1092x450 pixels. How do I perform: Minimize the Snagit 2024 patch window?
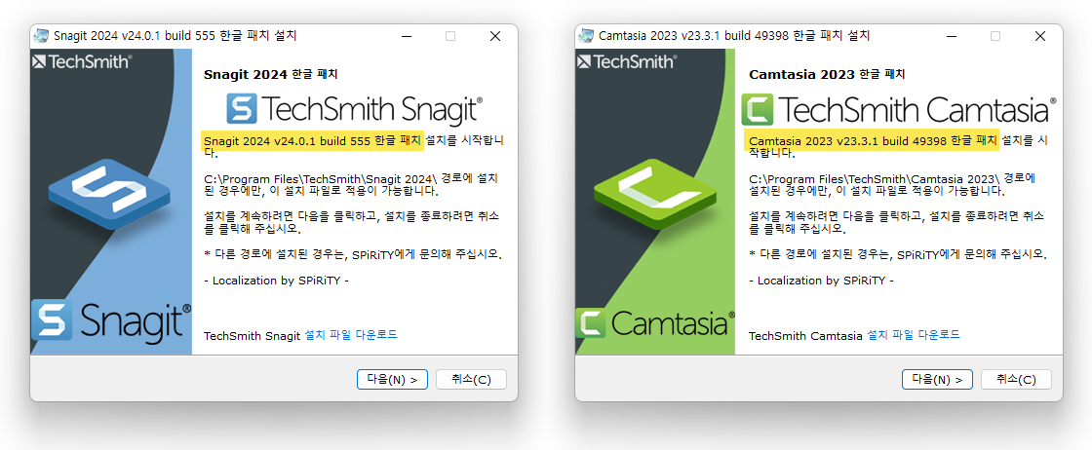[406, 36]
